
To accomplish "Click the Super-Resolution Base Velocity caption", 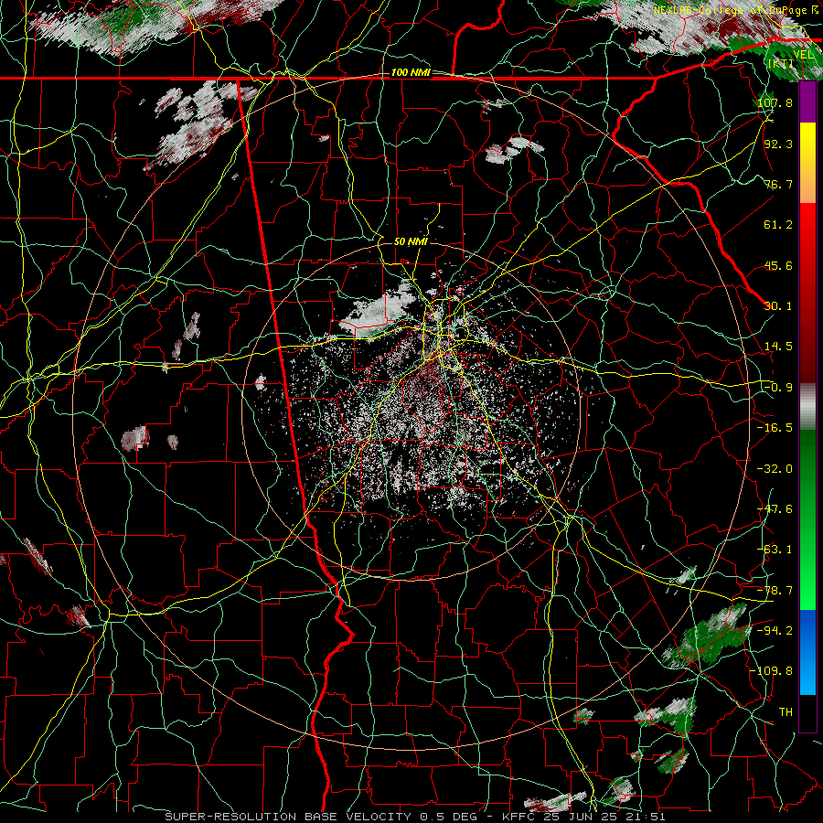I will click(x=414, y=817).
